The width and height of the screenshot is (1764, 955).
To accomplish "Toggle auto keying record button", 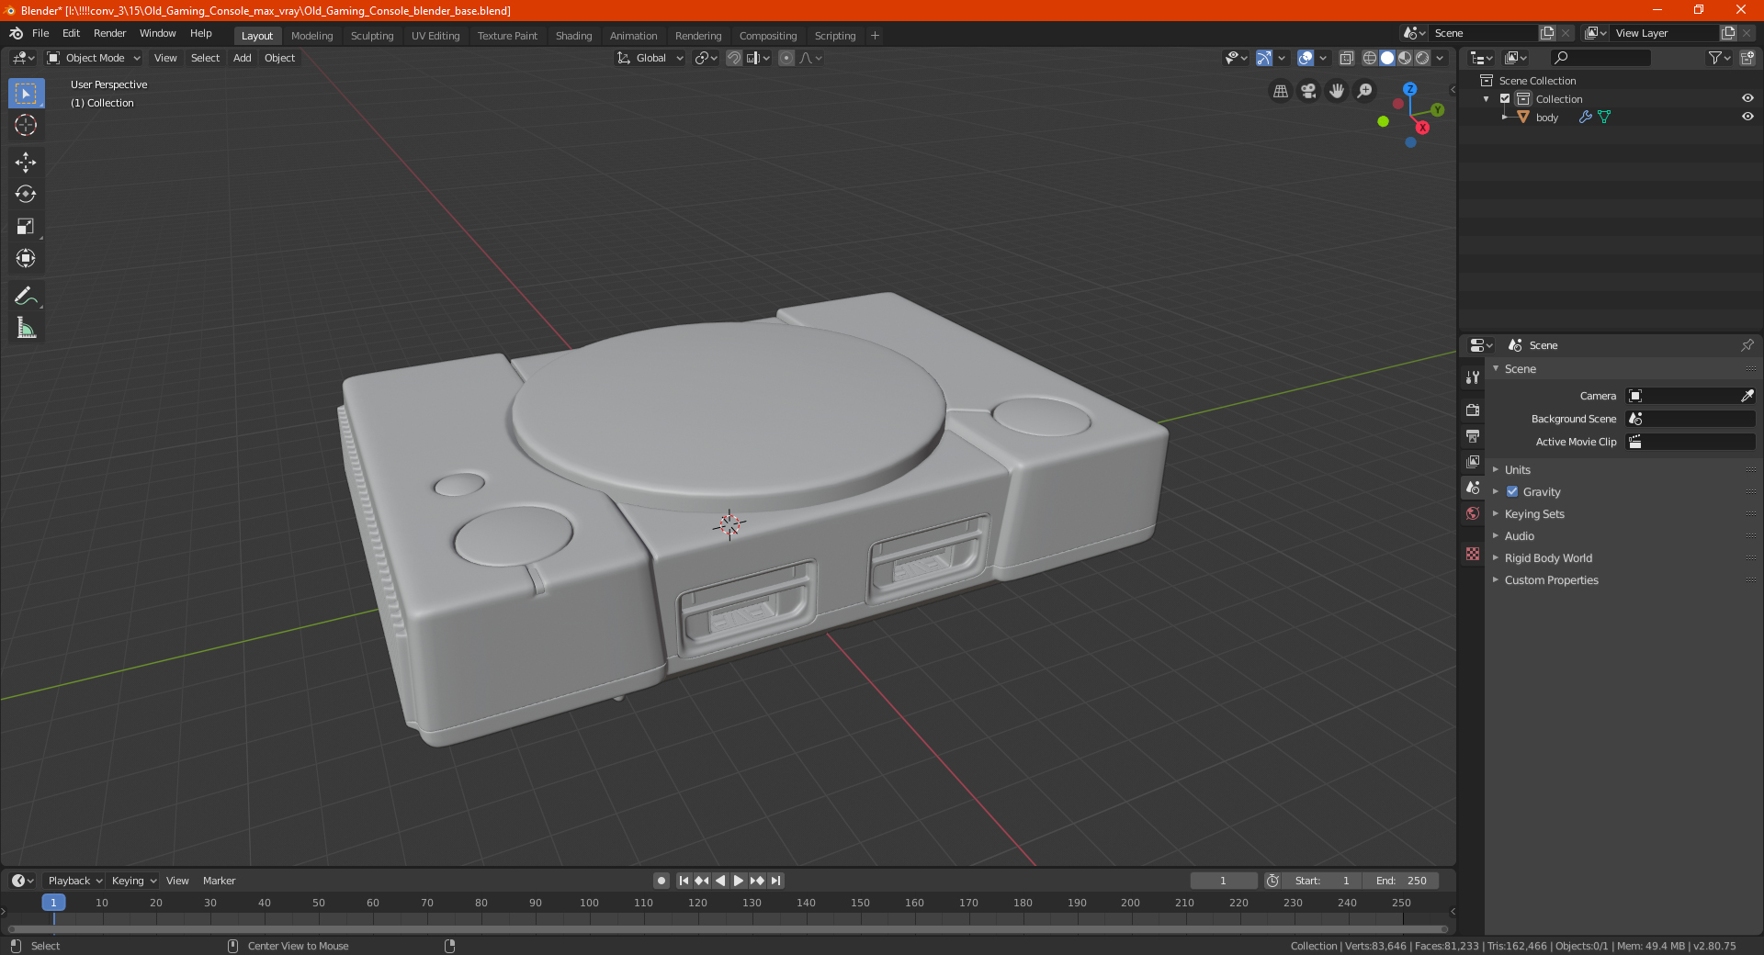I will click(x=661, y=881).
